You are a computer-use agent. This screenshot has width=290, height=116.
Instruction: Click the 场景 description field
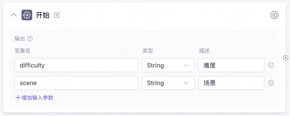231,83
